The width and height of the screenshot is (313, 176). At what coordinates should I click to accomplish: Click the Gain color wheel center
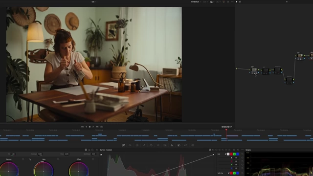(44, 172)
